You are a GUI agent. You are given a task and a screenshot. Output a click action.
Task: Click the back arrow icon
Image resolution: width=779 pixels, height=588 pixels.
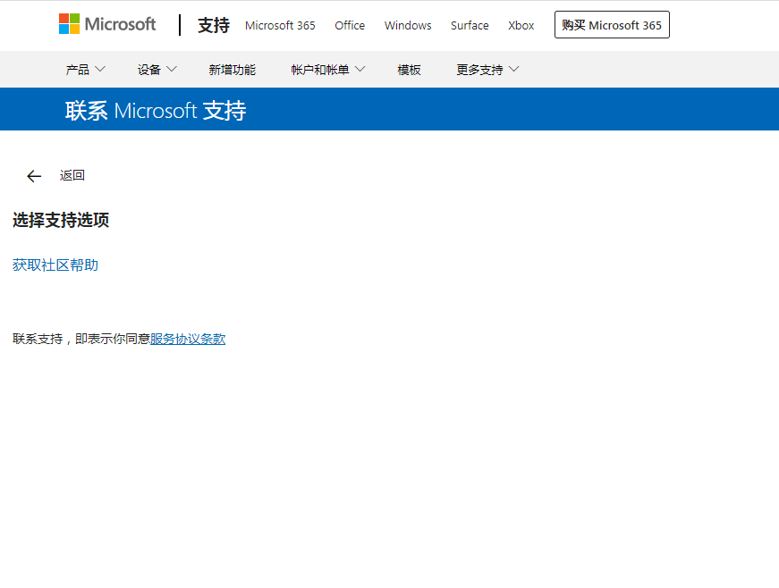click(x=34, y=176)
